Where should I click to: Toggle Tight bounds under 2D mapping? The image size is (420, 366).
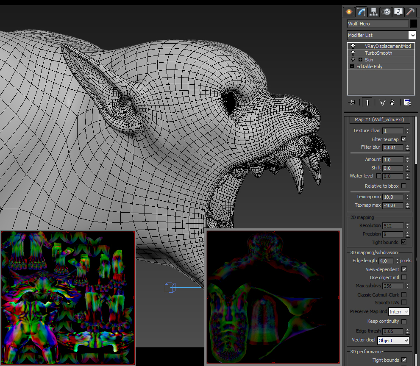(x=403, y=242)
